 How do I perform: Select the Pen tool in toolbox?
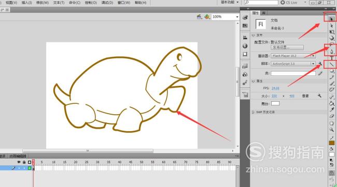click(x=332, y=52)
